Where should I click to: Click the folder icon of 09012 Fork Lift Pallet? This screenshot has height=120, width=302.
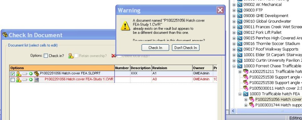(x=240, y=32)
